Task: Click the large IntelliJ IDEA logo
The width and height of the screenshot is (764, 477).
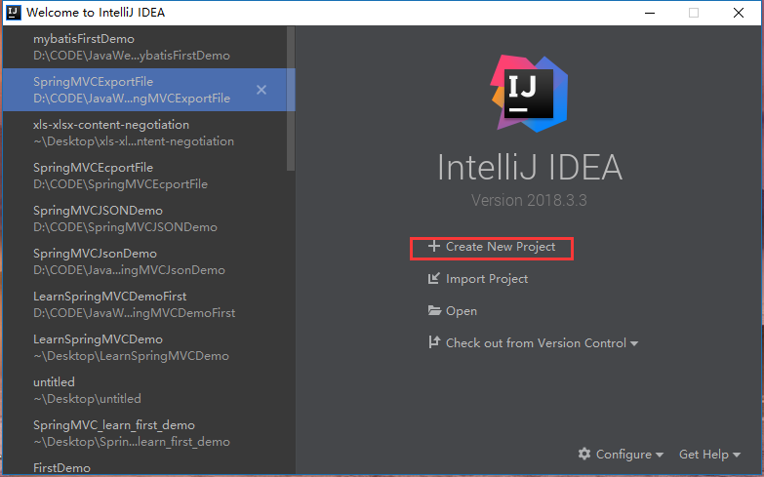Action: coord(529,94)
